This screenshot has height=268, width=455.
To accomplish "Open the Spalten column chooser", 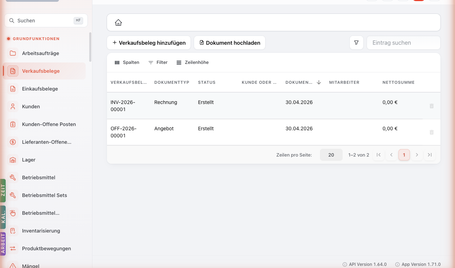I will pos(127,62).
